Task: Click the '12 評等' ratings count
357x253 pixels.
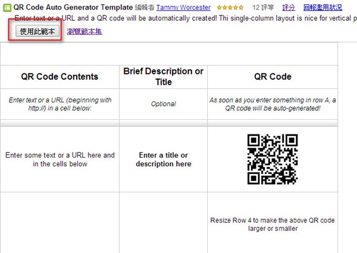Action: (x=263, y=8)
